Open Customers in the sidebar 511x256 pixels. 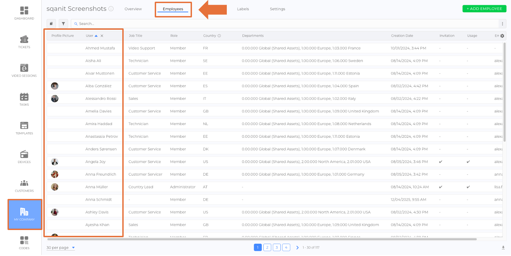[x=24, y=183]
